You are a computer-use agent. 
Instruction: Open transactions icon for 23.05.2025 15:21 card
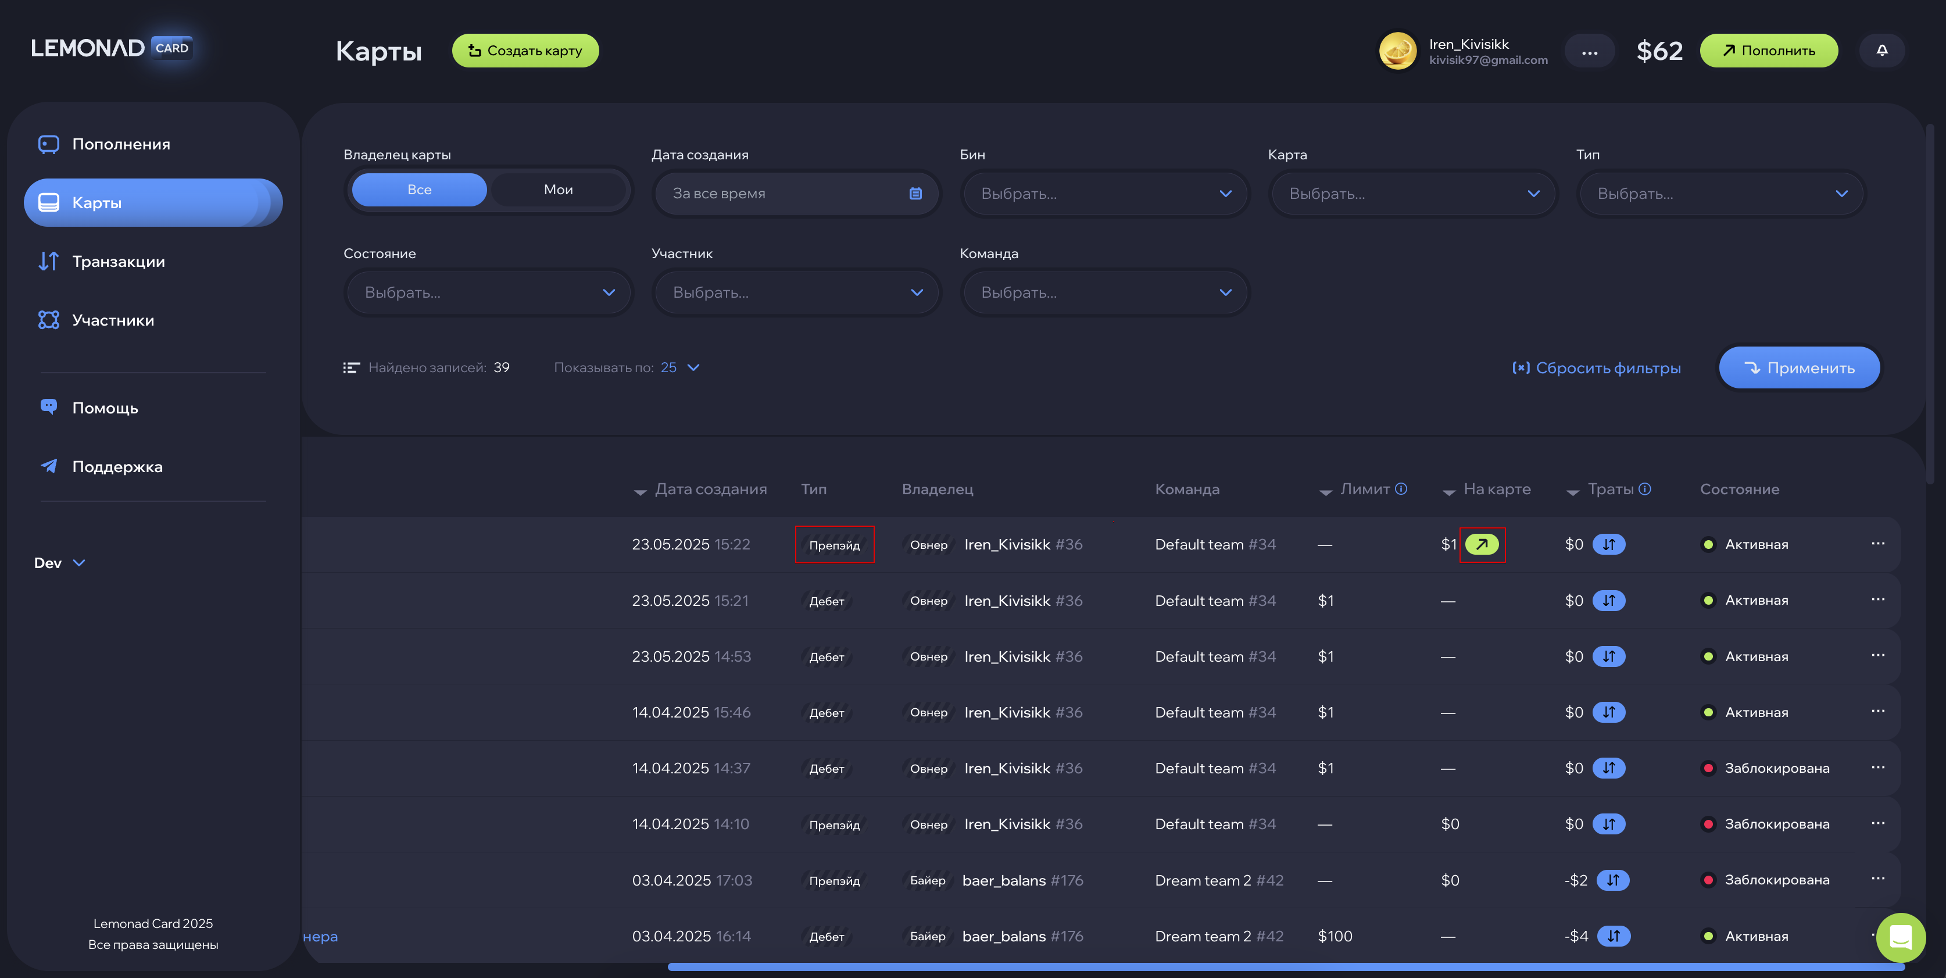(1608, 600)
